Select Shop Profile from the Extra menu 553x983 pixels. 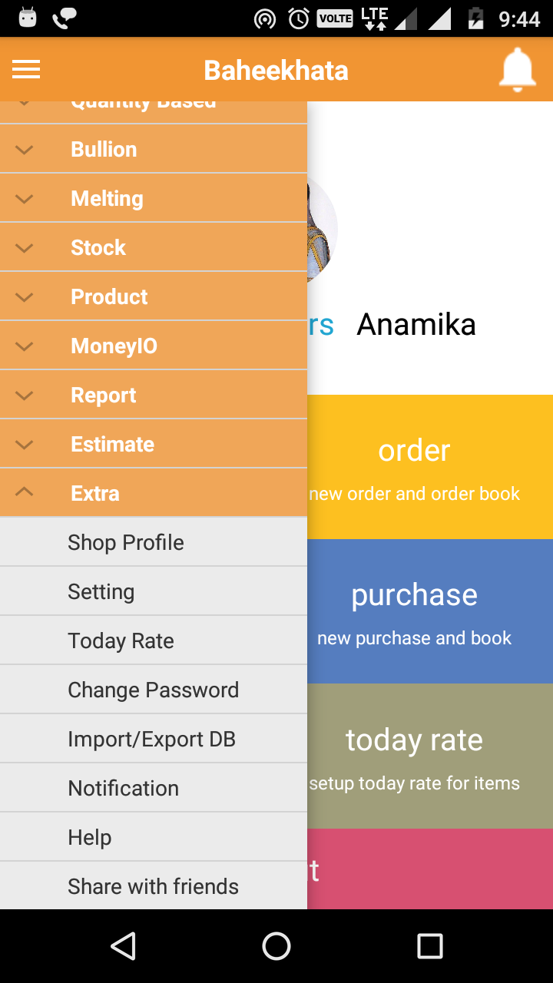(126, 543)
